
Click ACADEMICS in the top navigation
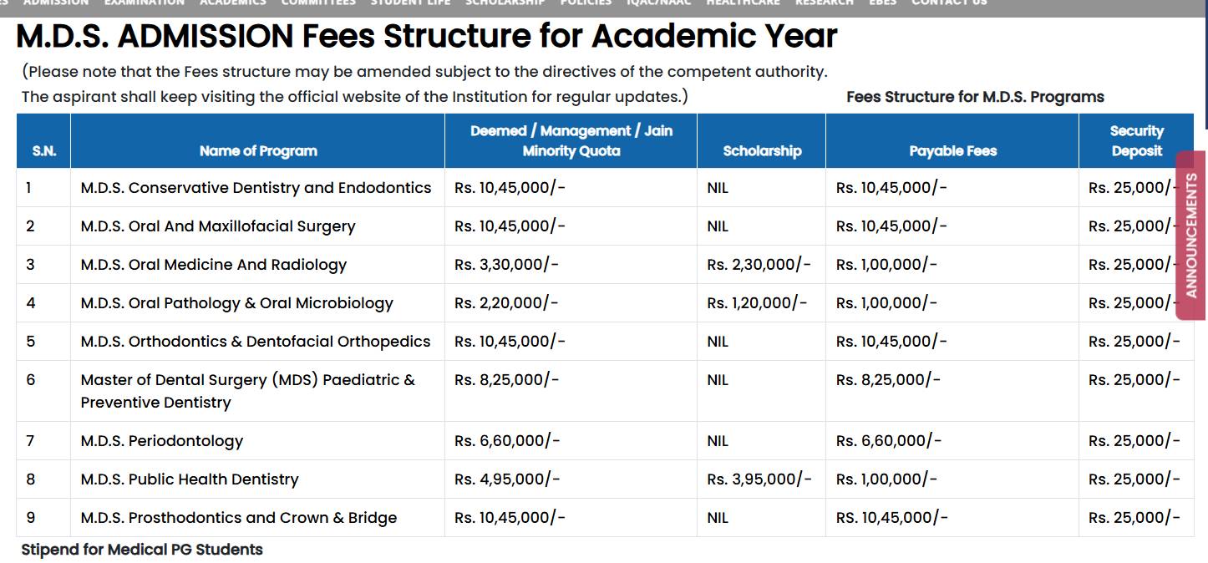coord(232,3)
